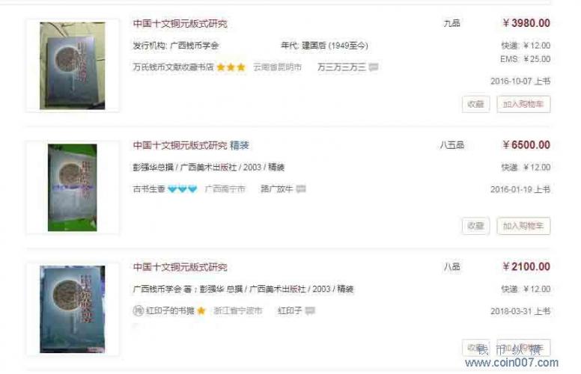The width and height of the screenshot is (581, 374).
Task: Click 收藏 button for the ¥6500.00 listing
Action: tap(475, 226)
